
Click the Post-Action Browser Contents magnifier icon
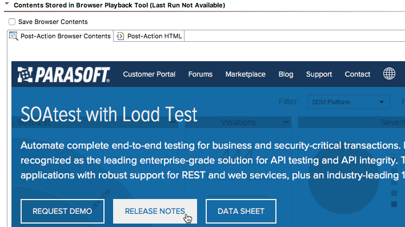coord(14,36)
